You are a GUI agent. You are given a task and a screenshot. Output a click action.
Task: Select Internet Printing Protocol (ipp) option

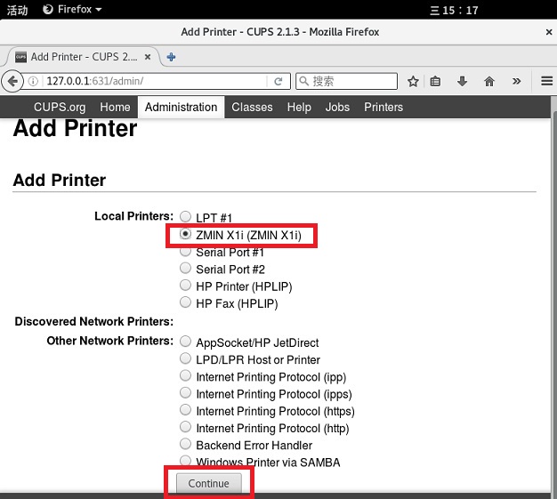[x=185, y=375]
